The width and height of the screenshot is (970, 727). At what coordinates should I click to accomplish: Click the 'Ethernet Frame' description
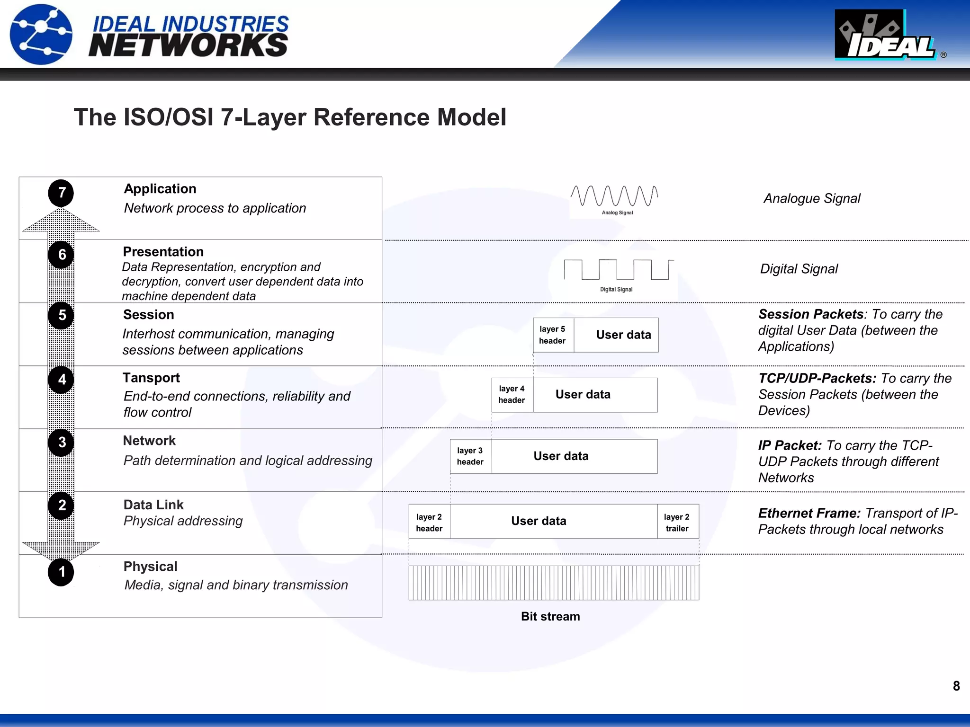(858, 521)
